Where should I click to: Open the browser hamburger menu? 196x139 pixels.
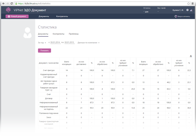193,3
